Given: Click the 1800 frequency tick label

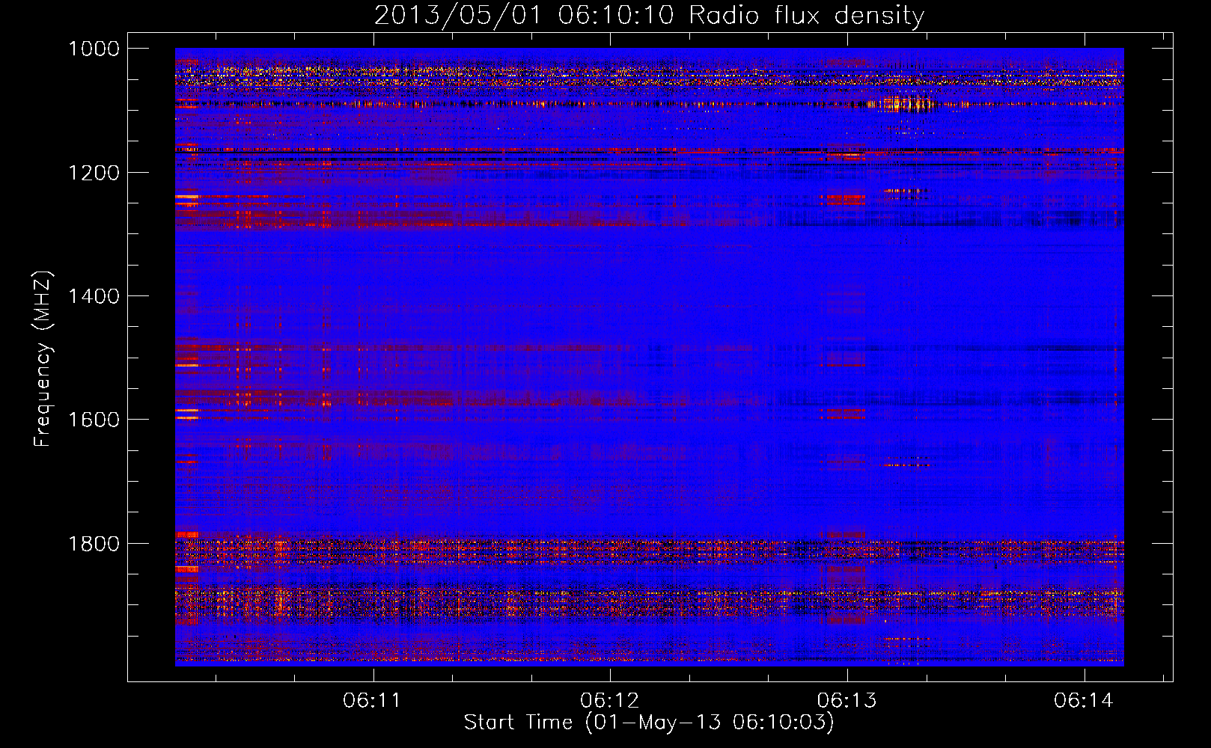Looking at the screenshot, I should 94,543.
